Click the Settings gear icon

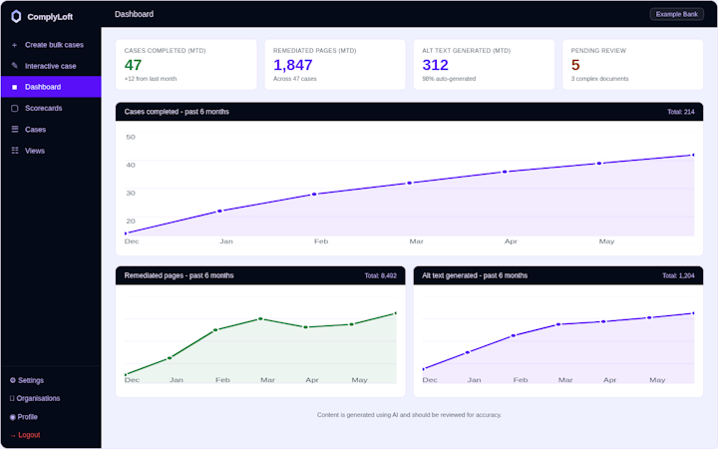pos(13,380)
